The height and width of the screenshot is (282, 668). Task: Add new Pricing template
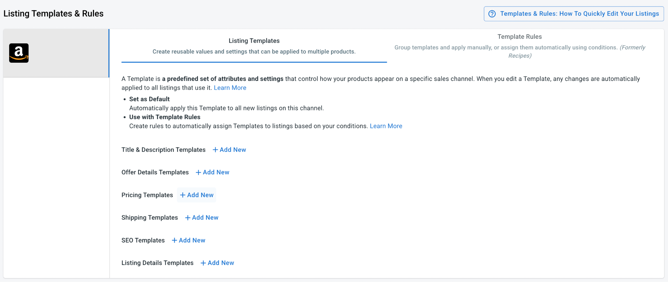click(x=197, y=195)
